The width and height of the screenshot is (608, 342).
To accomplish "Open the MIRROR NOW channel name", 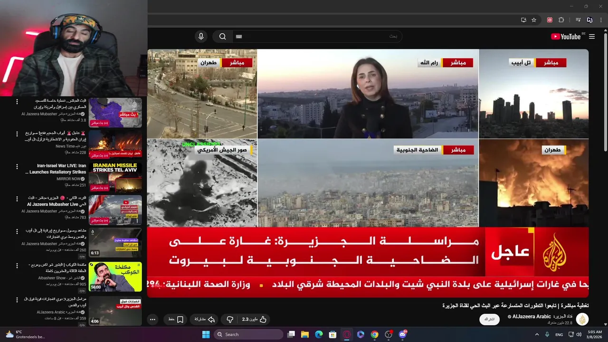I will coord(68,179).
